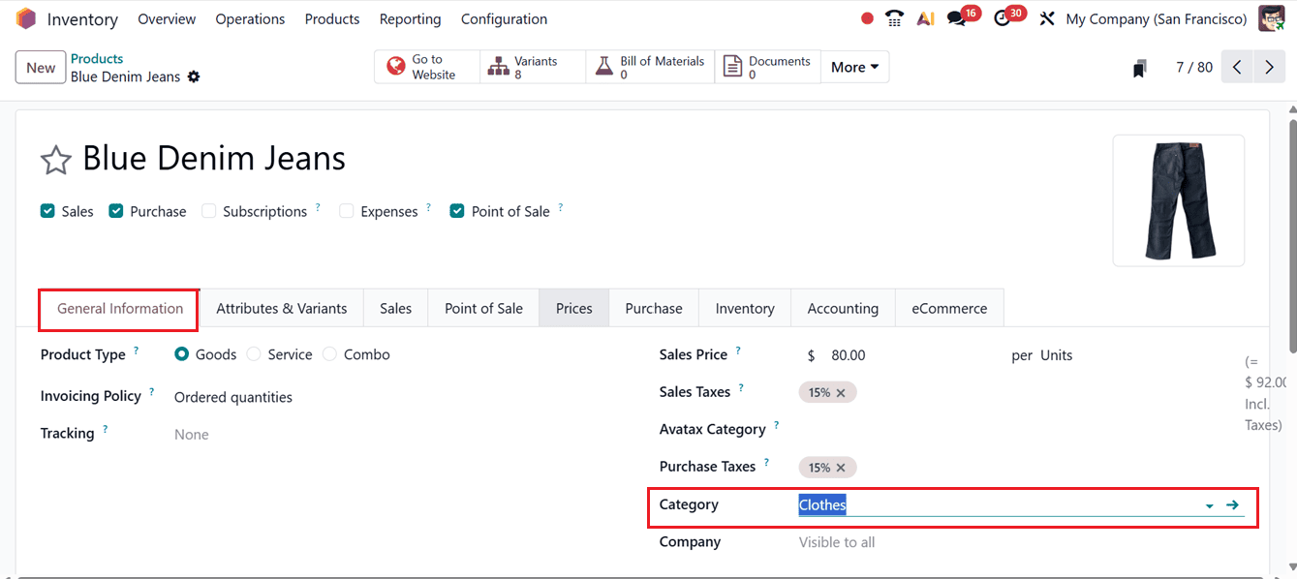The width and height of the screenshot is (1297, 579).
Task: Click the softphone dial pad icon
Action: tap(893, 17)
